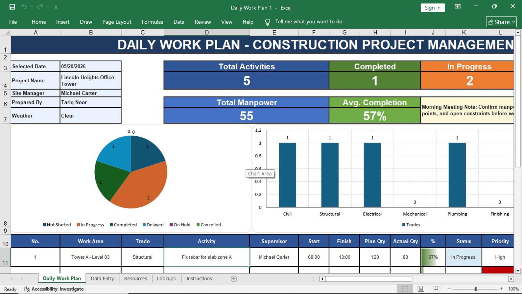Open the Data ribbon tab
Screen dimensions: 522x294
[x=179, y=22]
